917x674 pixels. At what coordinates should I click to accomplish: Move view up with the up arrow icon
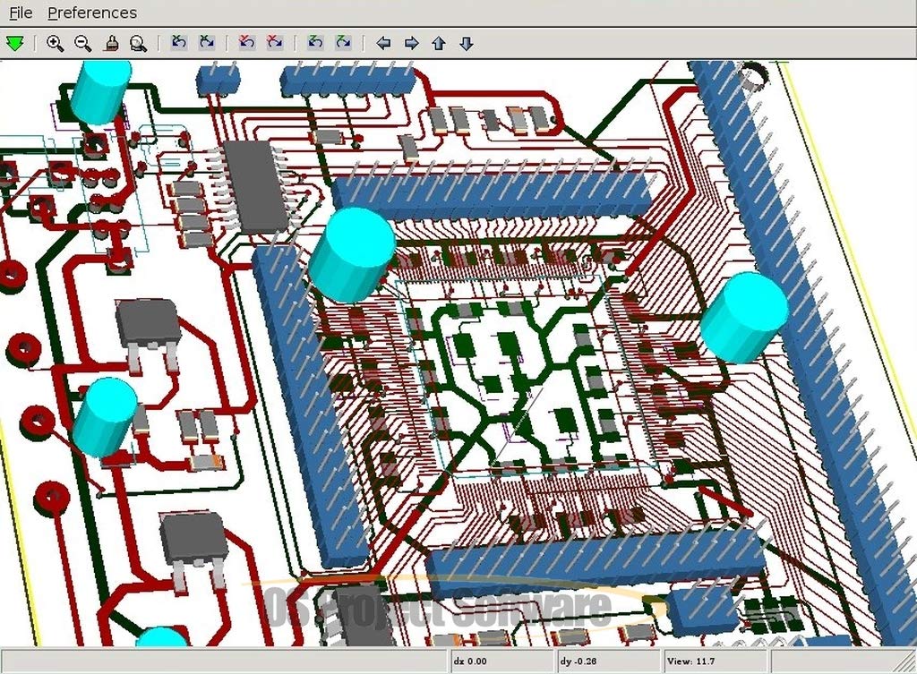(x=439, y=43)
